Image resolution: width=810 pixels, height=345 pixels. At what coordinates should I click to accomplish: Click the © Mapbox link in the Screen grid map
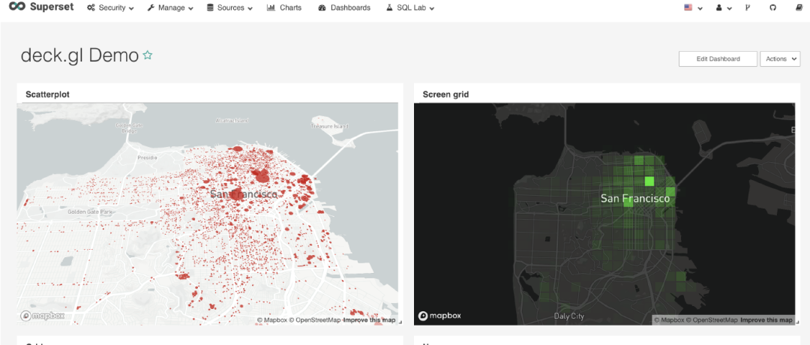[x=669, y=320]
